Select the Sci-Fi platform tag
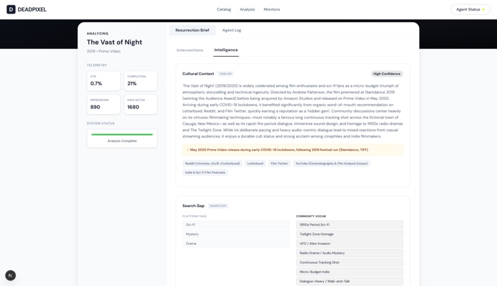The image size is (497, 286). [236, 224]
